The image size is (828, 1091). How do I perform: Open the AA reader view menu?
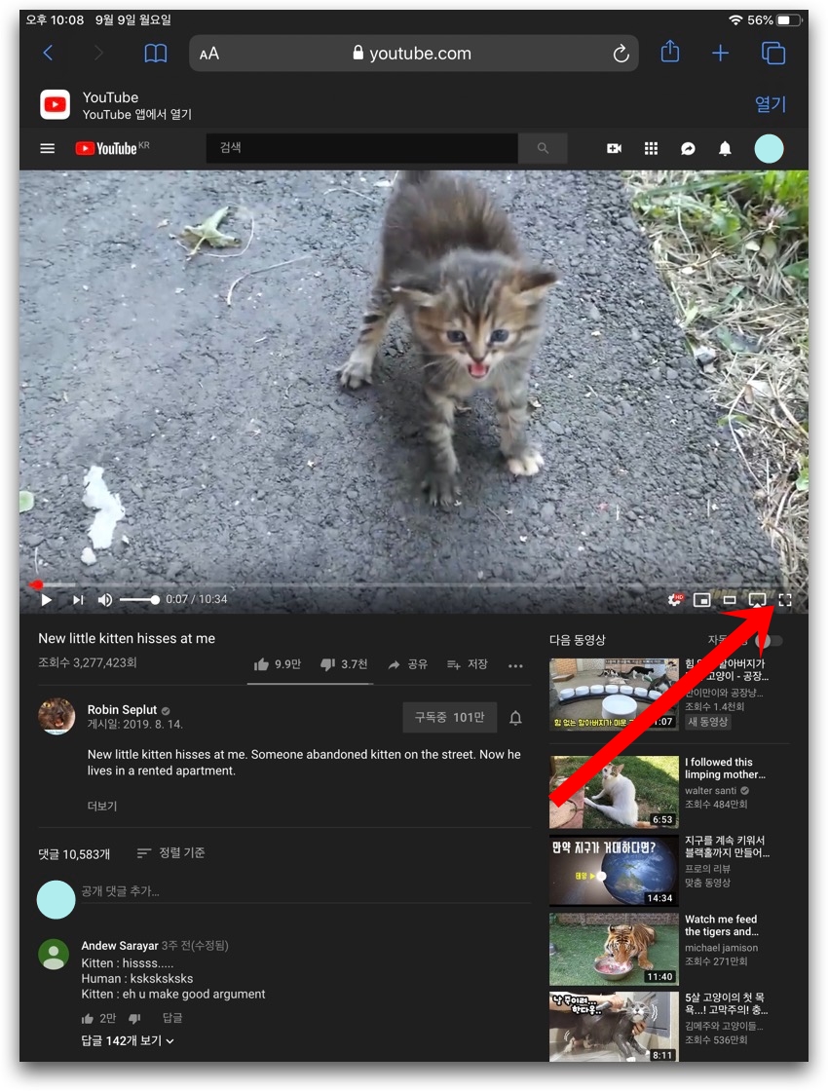pos(208,54)
